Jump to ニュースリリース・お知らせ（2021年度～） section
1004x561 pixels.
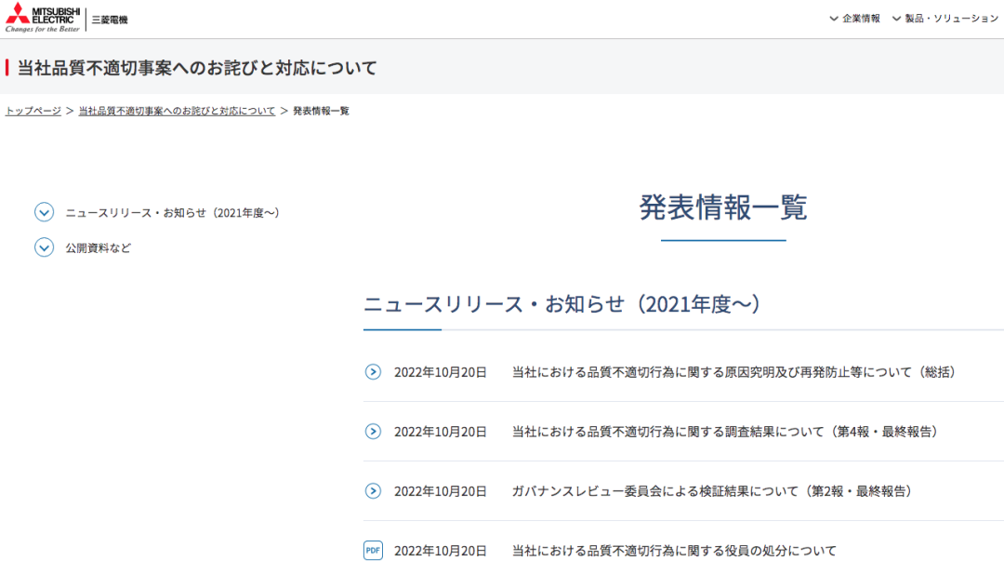[x=173, y=213]
